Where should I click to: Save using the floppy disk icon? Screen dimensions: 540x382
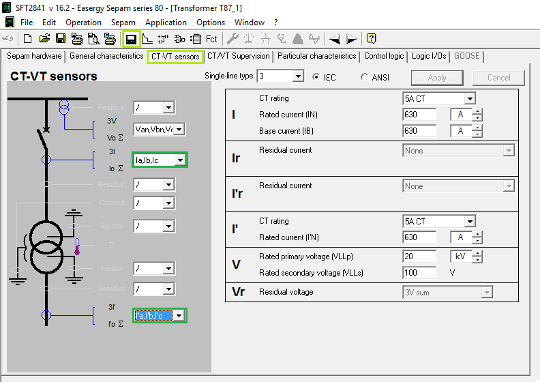(x=61, y=39)
